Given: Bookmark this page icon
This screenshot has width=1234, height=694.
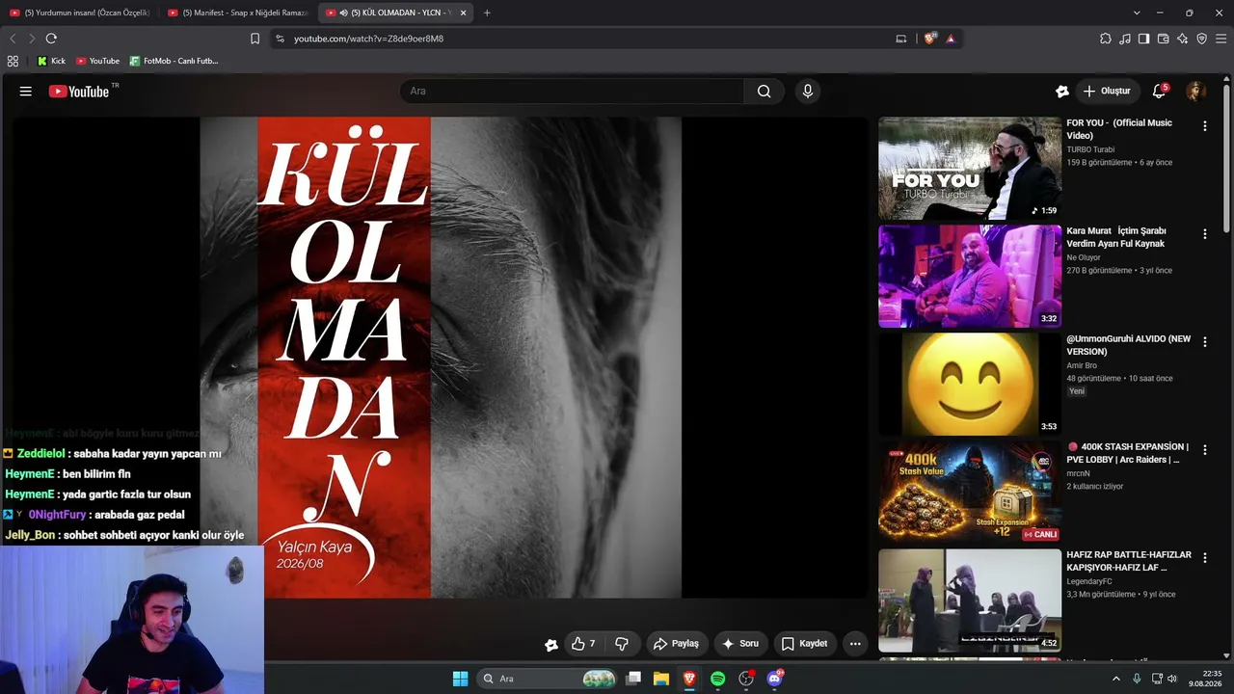Looking at the screenshot, I should [x=255, y=39].
